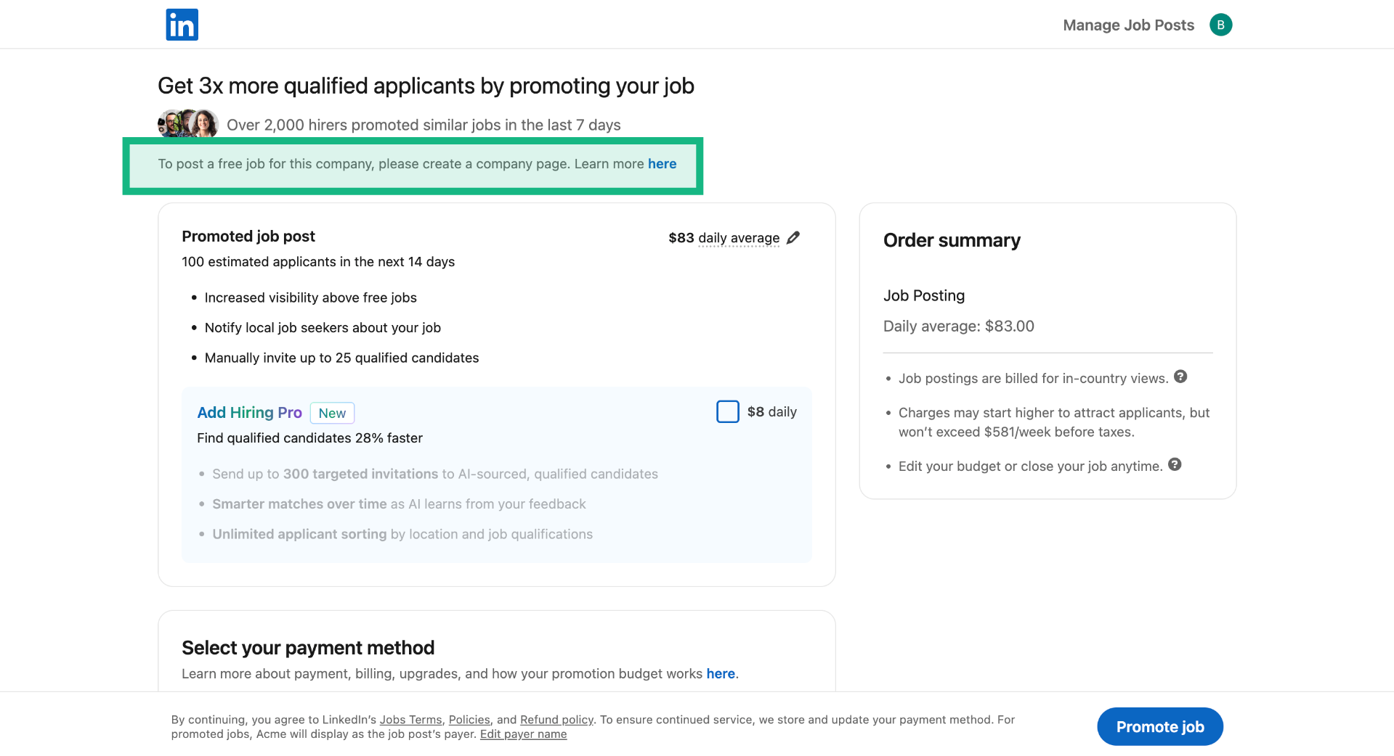1394x756 pixels.
Task: Click the Promote job button
Action: (1159, 726)
